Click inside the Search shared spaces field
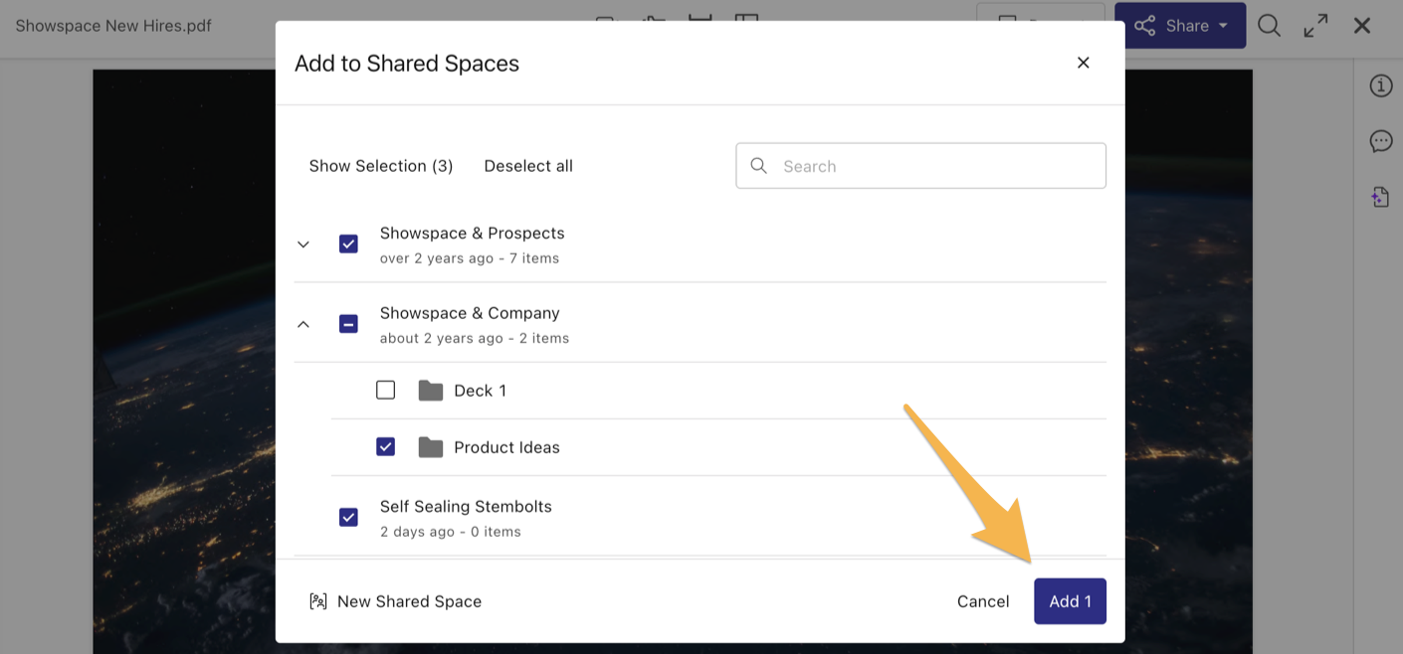Viewport: 1403px width, 654px height. (920, 165)
